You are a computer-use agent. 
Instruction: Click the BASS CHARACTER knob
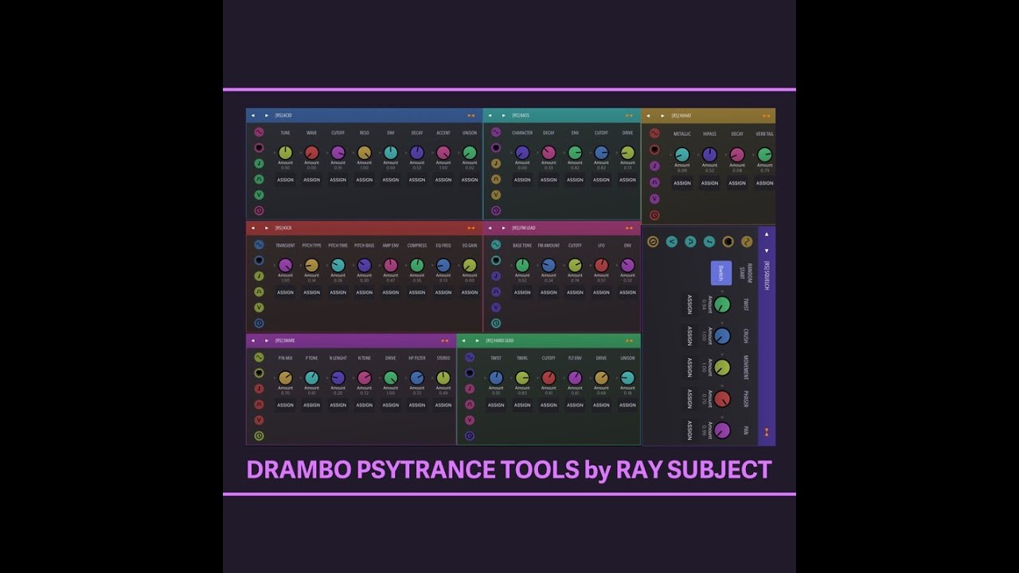[x=522, y=153]
